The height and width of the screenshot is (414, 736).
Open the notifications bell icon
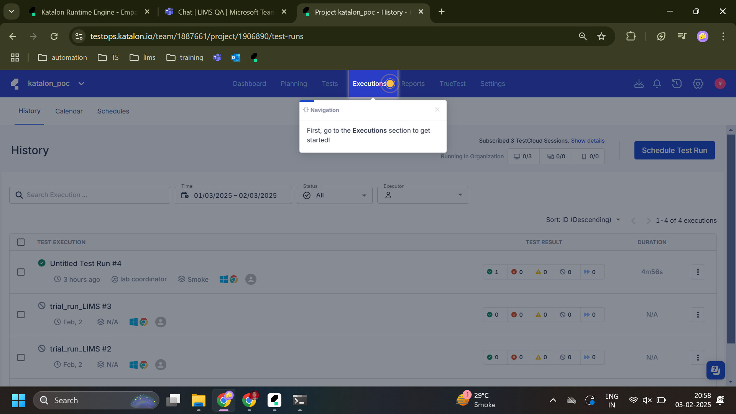click(x=657, y=84)
